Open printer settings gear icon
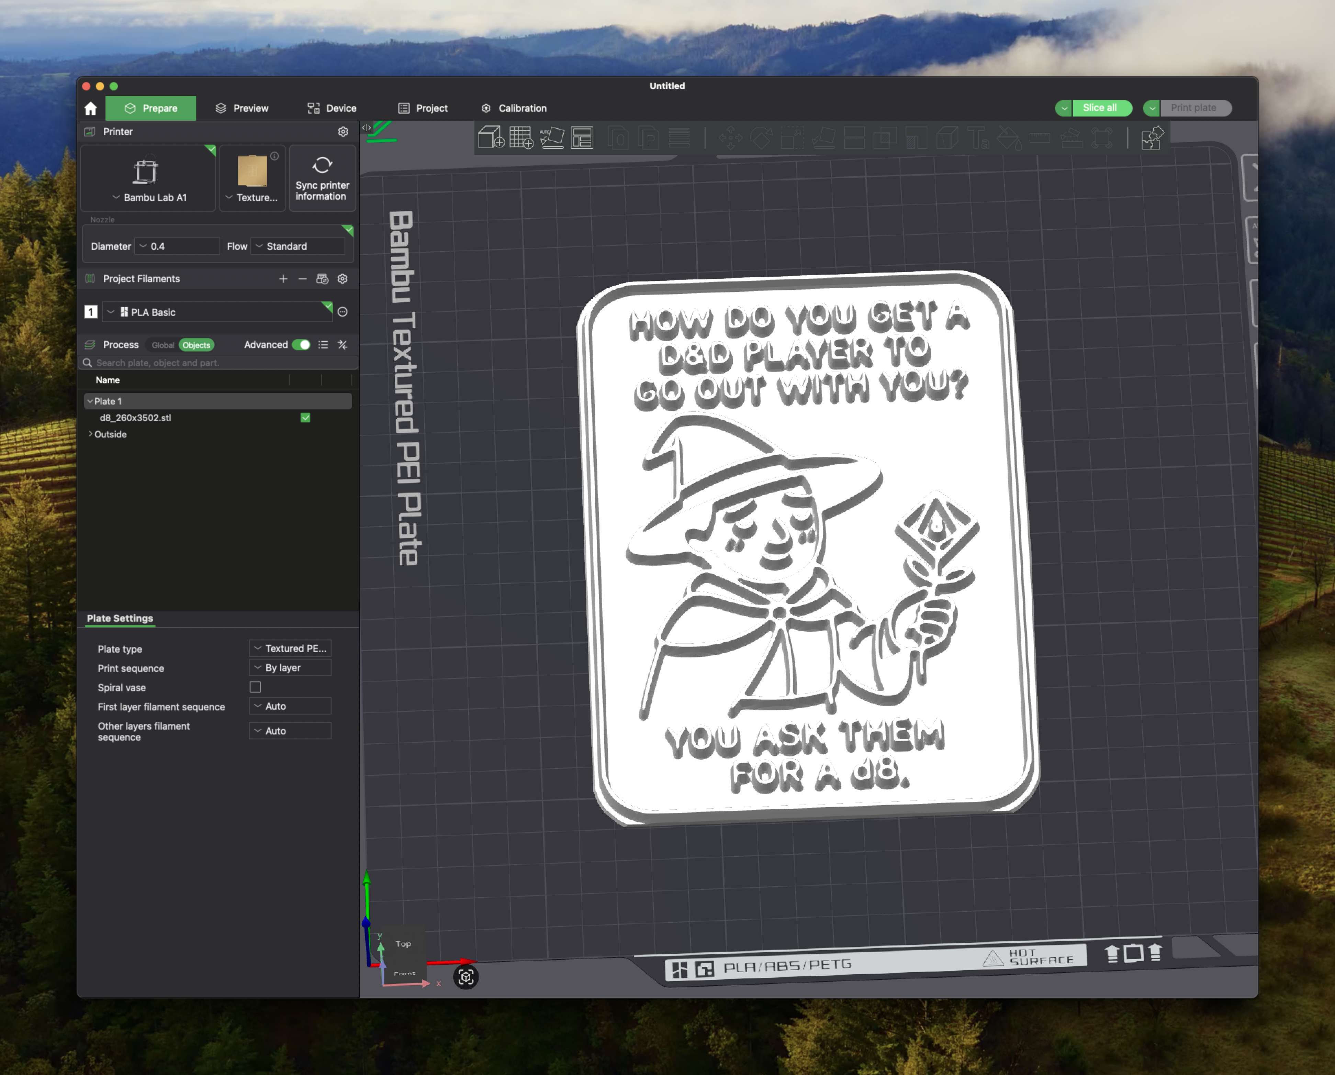1335x1075 pixels. pos(343,132)
